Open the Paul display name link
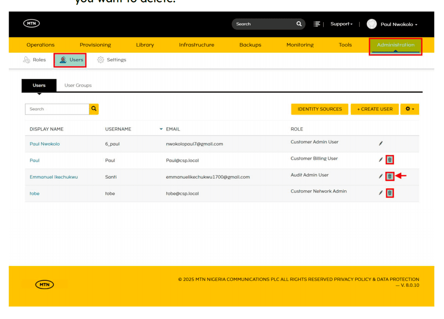The width and height of the screenshot is (444, 319). coord(35,160)
